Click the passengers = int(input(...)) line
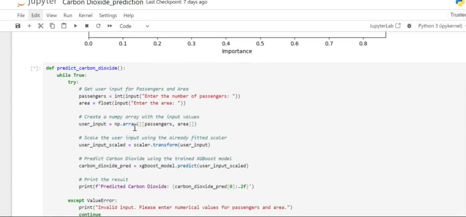466x217 pixels. 159,96
